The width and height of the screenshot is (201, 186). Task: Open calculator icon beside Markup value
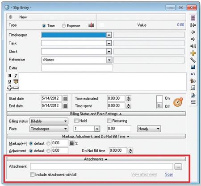click(x=71, y=143)
